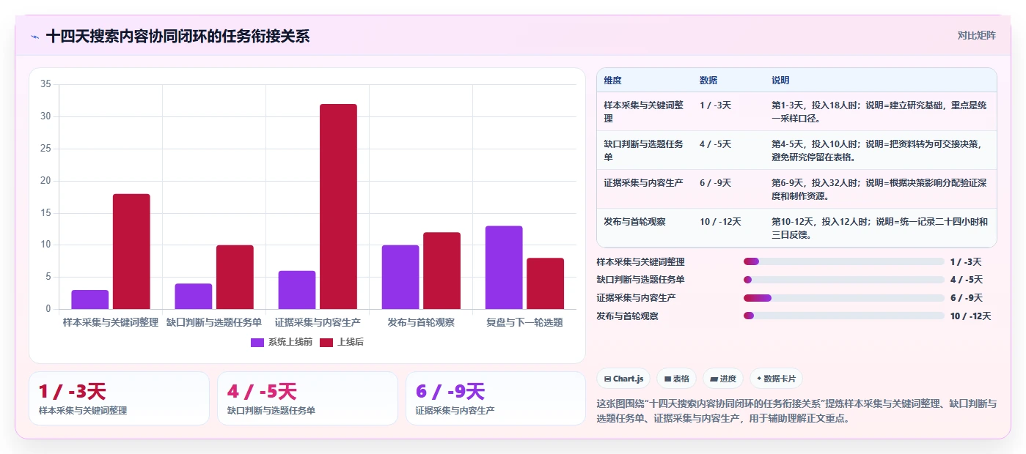Open the 6 / -9天 stat card
1026x454 pixels.
coord(496,398)
